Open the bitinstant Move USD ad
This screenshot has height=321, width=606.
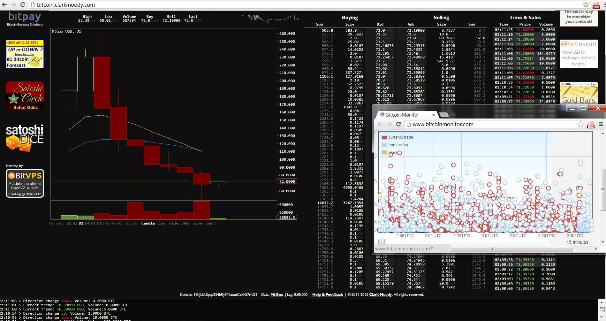tap(579, 54)
